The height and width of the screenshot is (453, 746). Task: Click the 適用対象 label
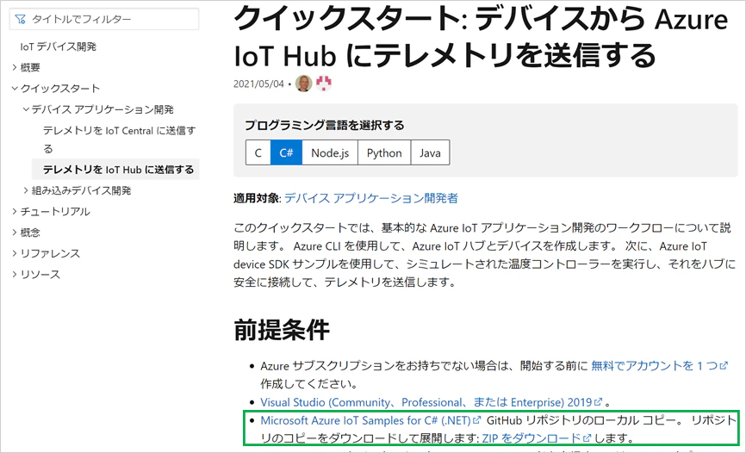[x=257, y=198]
